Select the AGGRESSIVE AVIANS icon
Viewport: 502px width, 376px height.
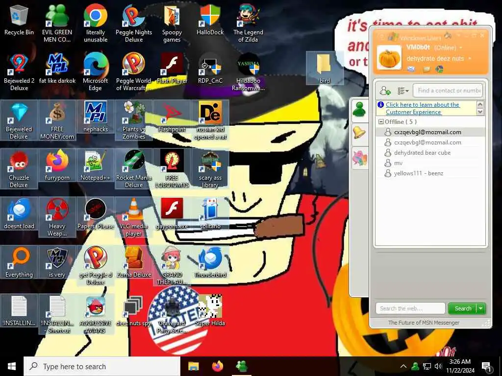[96, 314]
